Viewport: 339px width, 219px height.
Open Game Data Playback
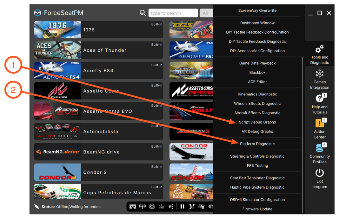click(257, 63)
